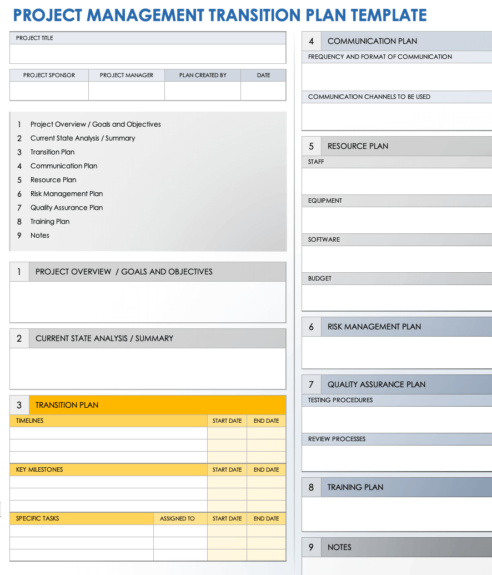Click the Budget entry field in Resource Plan
The width and height of the screenshot is (492, 575).
[396, 297]
